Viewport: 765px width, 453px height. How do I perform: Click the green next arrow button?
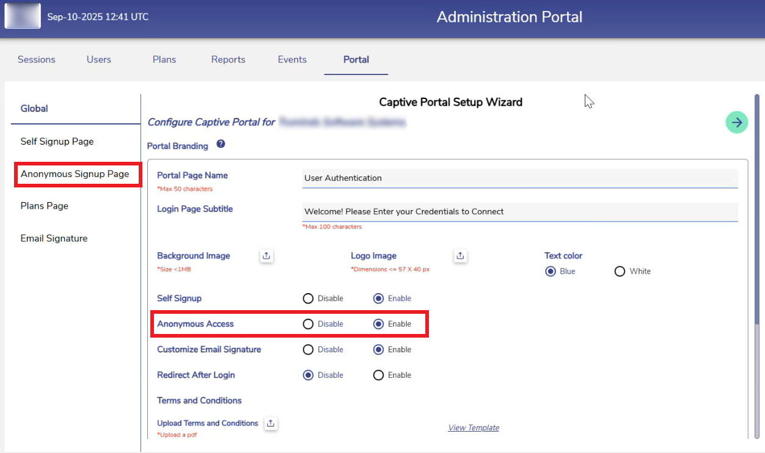pyautogui.click(x=737, y=123)
